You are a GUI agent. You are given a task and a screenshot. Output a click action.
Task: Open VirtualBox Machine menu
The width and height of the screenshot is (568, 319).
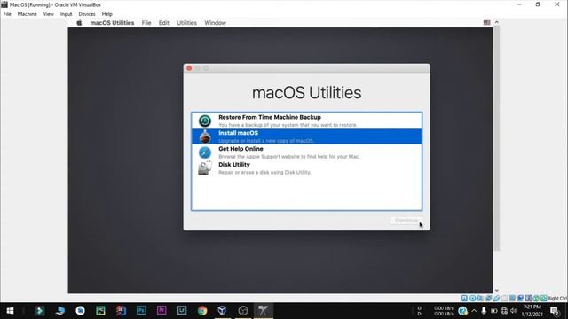coord(28,14)
